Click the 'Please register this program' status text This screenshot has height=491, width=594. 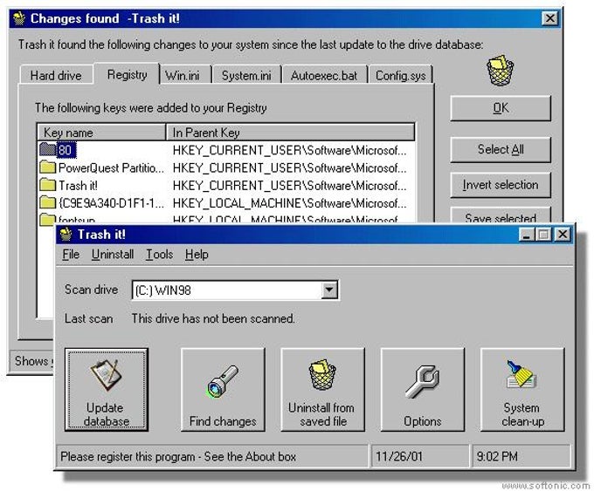[x=178, y=456]
